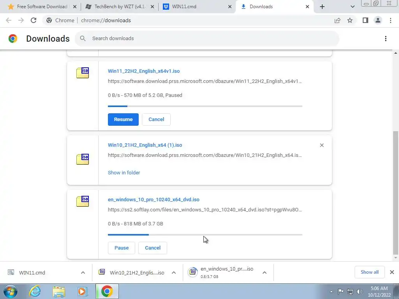Launch Internet Explorer from taskbar

35,291
